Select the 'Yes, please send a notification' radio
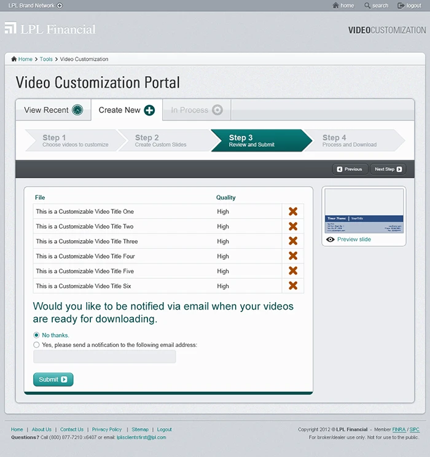Screen dimensions: 430x457 pyautogui.click(x=36, y=345)
